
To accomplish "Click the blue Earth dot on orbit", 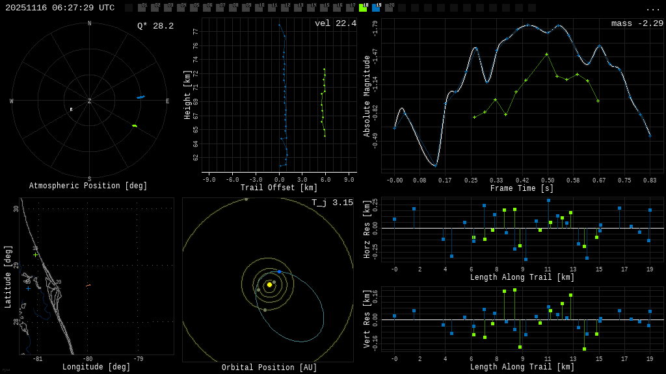I will (x=279, y=271).
